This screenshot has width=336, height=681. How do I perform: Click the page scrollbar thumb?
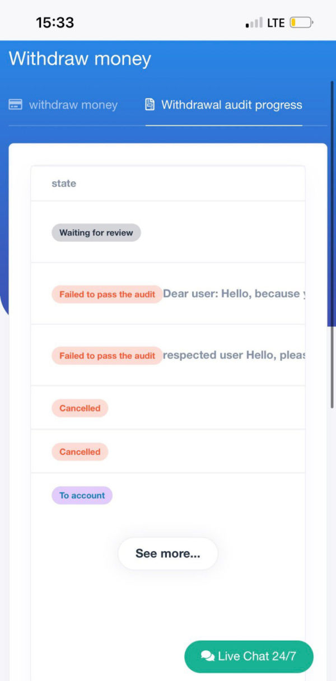(x=332, y=245)
